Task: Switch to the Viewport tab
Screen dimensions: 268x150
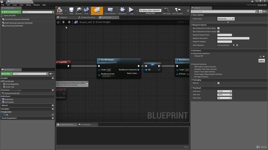Action: pyautogui.click(x=63, y=17)
